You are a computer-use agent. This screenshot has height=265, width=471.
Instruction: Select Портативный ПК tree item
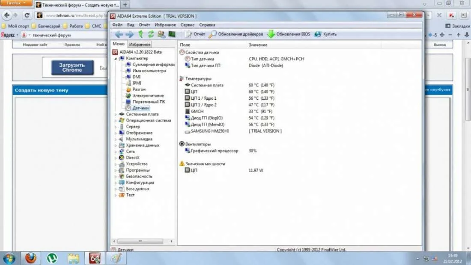pos(146,102)
